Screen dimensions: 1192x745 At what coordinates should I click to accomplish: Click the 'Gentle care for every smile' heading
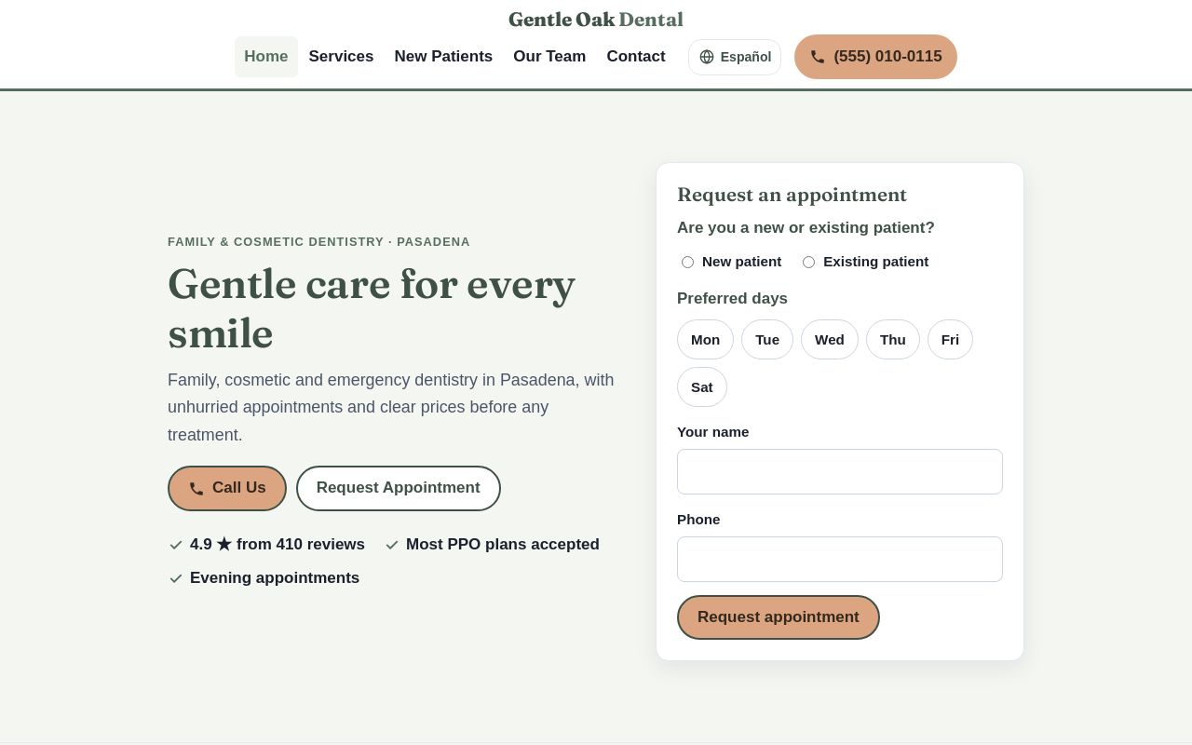[372, 308]
